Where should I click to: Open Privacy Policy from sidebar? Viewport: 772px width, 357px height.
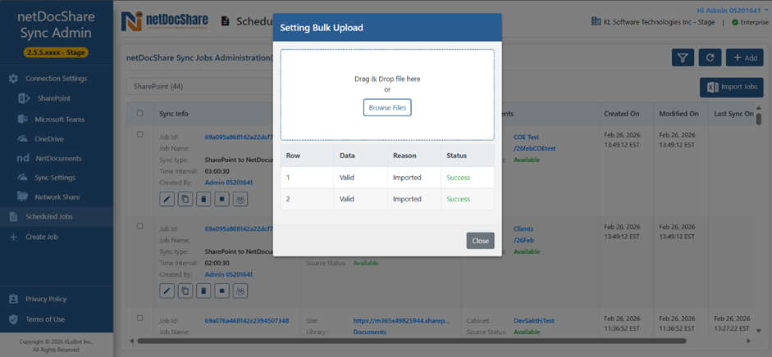pyautogui.click(x=46, y=299)
